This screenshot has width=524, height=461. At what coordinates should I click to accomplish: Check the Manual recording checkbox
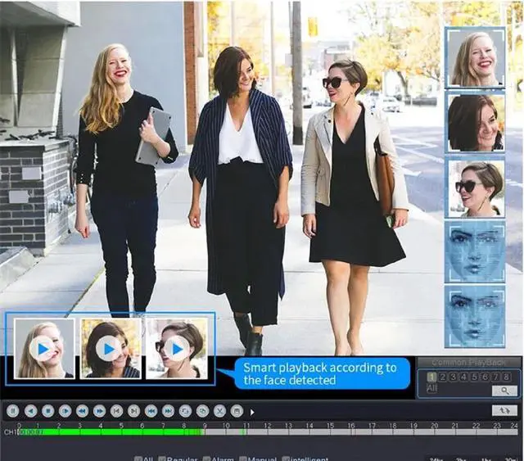(244, 459)
